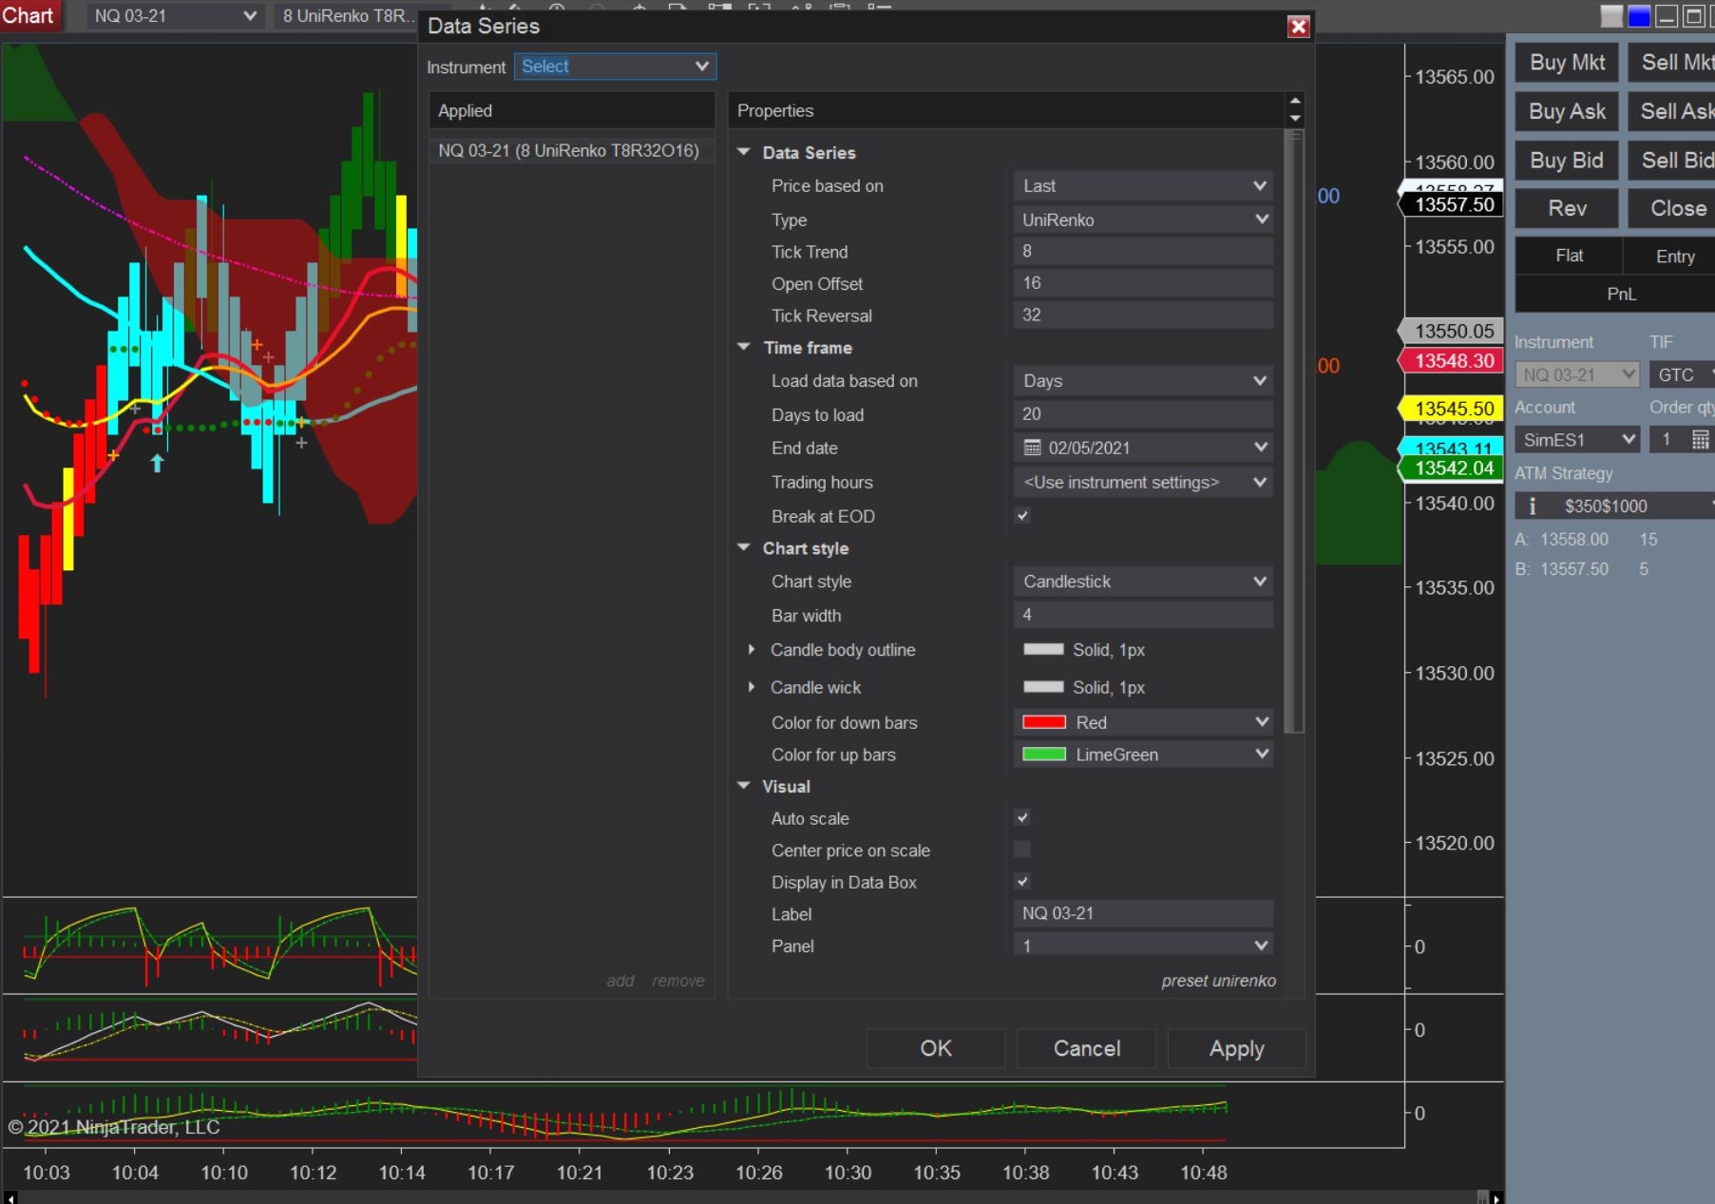Open the Price based on dropdown
This screenshot has width=1715, height=1204.
point(1143,186)
